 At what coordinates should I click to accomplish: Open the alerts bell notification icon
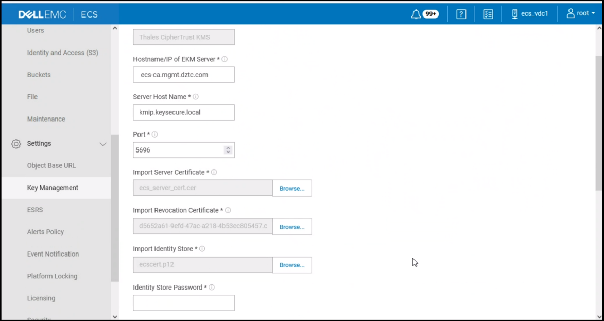click(x=416, y=14)
